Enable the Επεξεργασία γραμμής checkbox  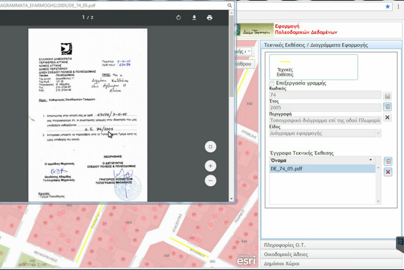[x=272, y=83]
